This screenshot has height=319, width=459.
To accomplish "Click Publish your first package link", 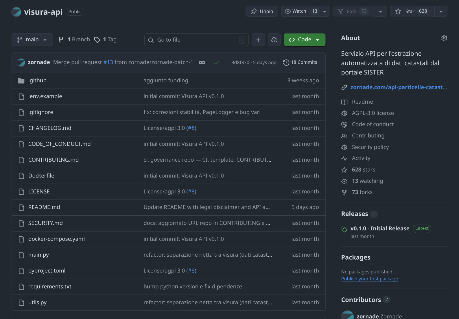I will click(x=370, y=279).
